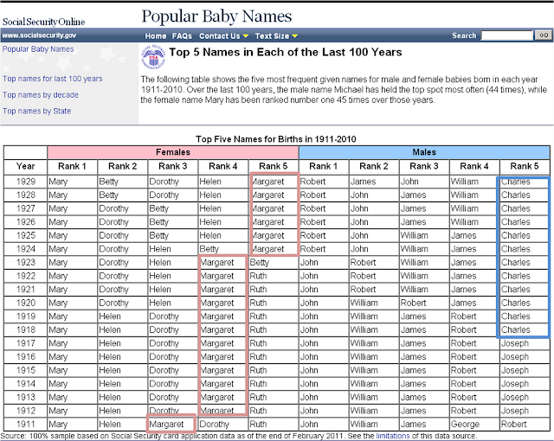Open Top names by State link
The width and height of the screenshot is (554, 441).
pos(36,112)
